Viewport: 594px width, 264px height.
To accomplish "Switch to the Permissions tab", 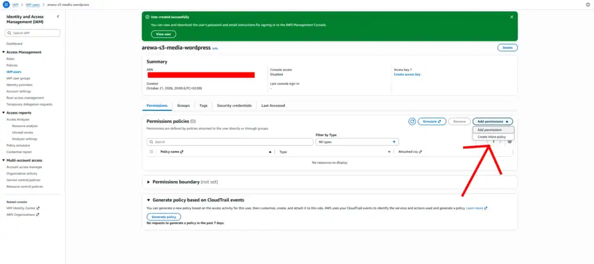I will point(157,106).
